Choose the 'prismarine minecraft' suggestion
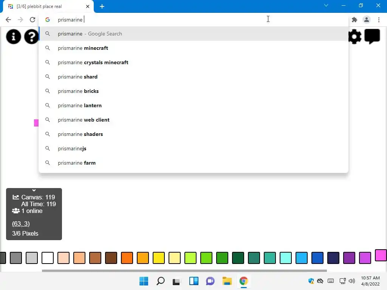The height and width of the screenshot is (290, 387). (x=193, y=48)
